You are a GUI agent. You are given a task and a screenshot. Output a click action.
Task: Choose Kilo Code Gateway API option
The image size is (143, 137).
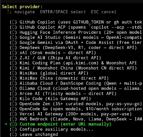point(50,99)
